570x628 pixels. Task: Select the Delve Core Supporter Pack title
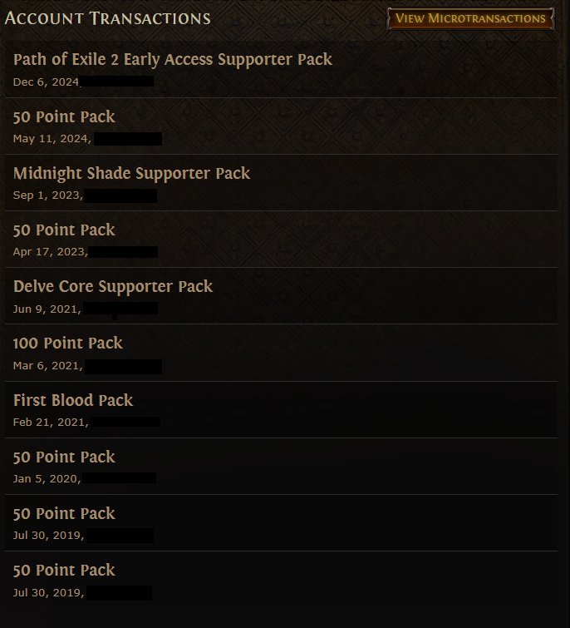[x=113, y=286]
